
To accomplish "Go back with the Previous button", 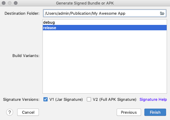I will pyautogui.click(x=129, y=112).
